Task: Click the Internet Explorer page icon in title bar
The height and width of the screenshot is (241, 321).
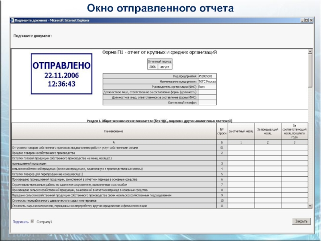Action: pyautogui.click(x=12, y=20)
